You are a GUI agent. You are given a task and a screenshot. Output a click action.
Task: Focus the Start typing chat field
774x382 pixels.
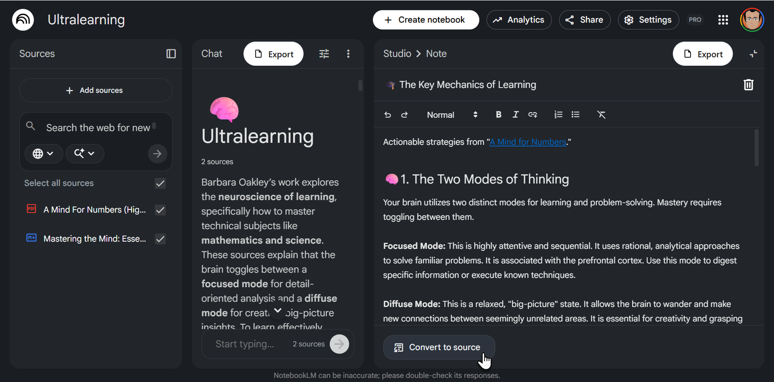pos(245,344)
